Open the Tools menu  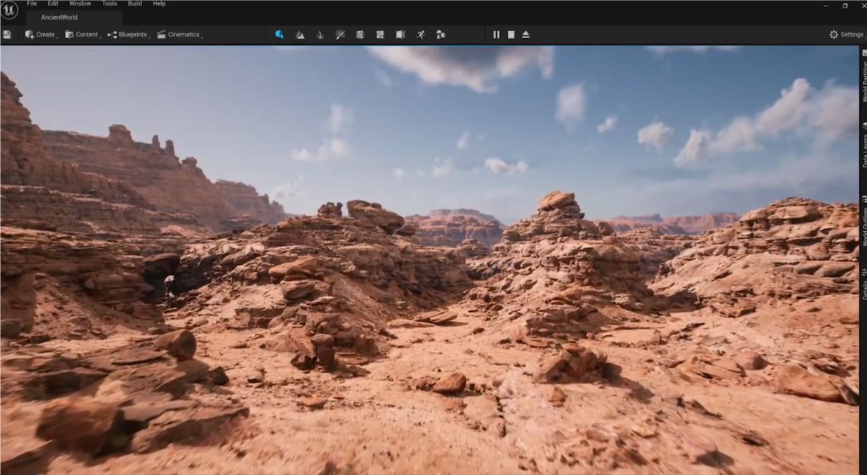pyautogui.click(x=109, y=4)
